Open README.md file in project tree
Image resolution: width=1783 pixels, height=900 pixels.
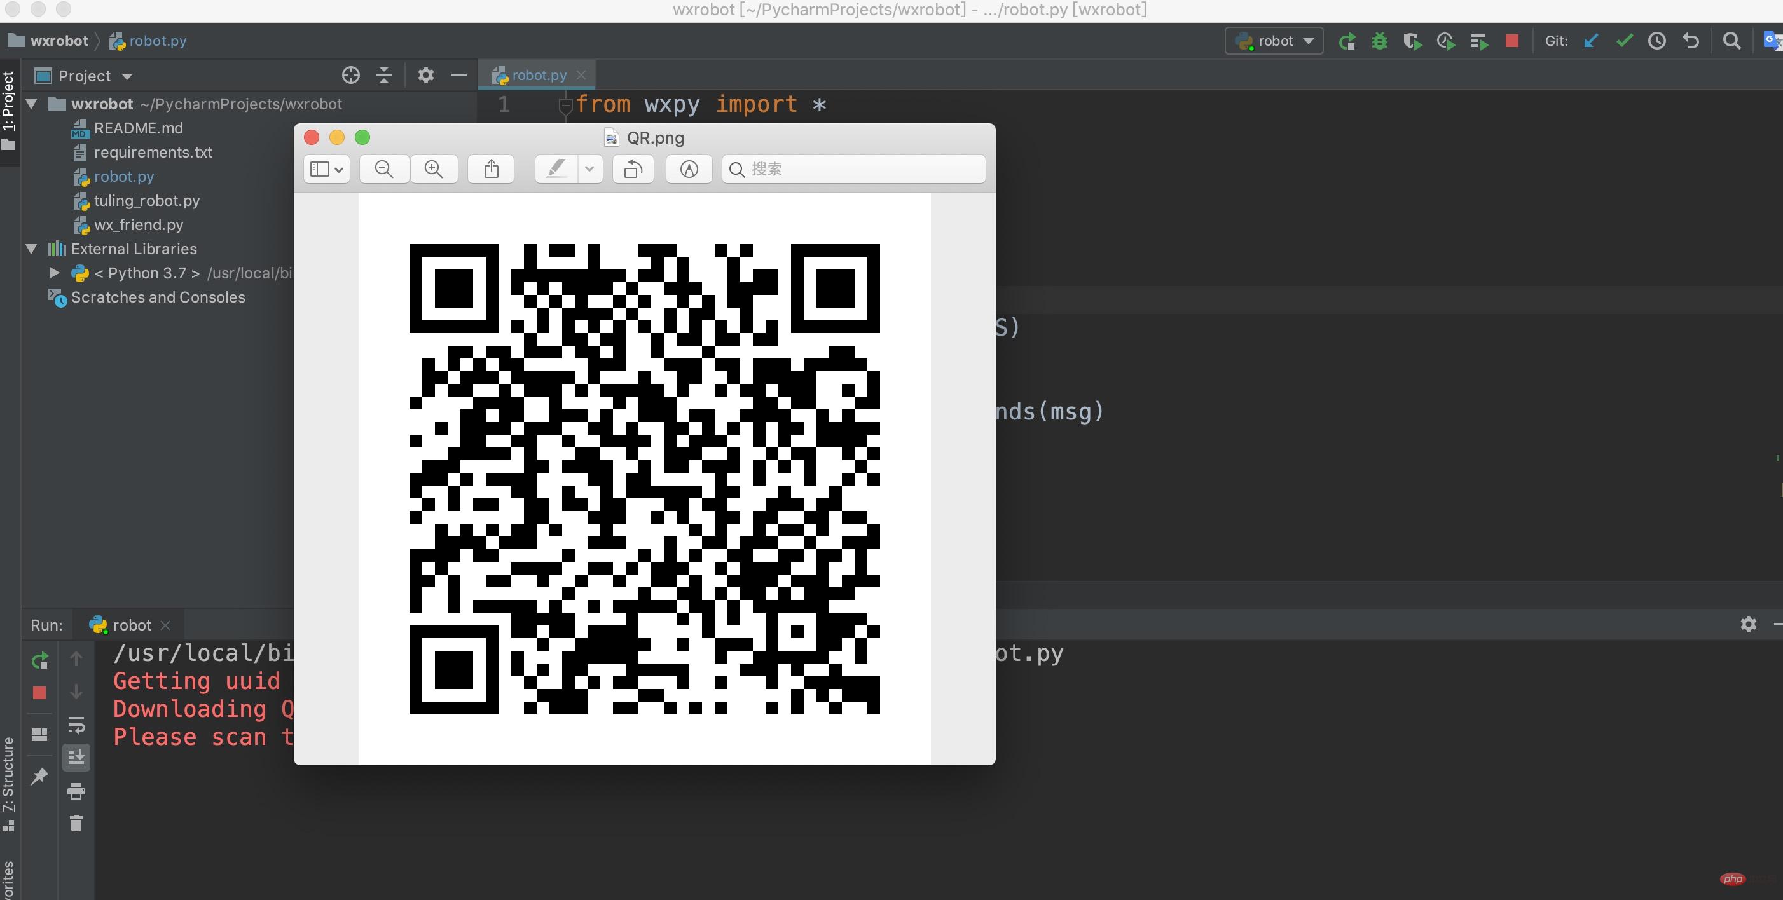click(139, 128)
